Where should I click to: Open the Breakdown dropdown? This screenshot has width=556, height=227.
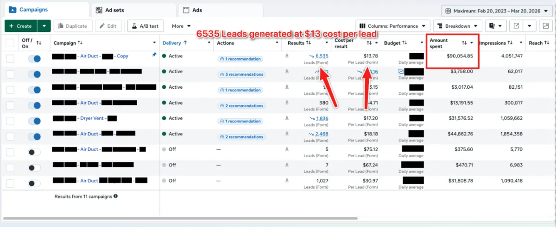pyautogui.click(x=458, y=26)
